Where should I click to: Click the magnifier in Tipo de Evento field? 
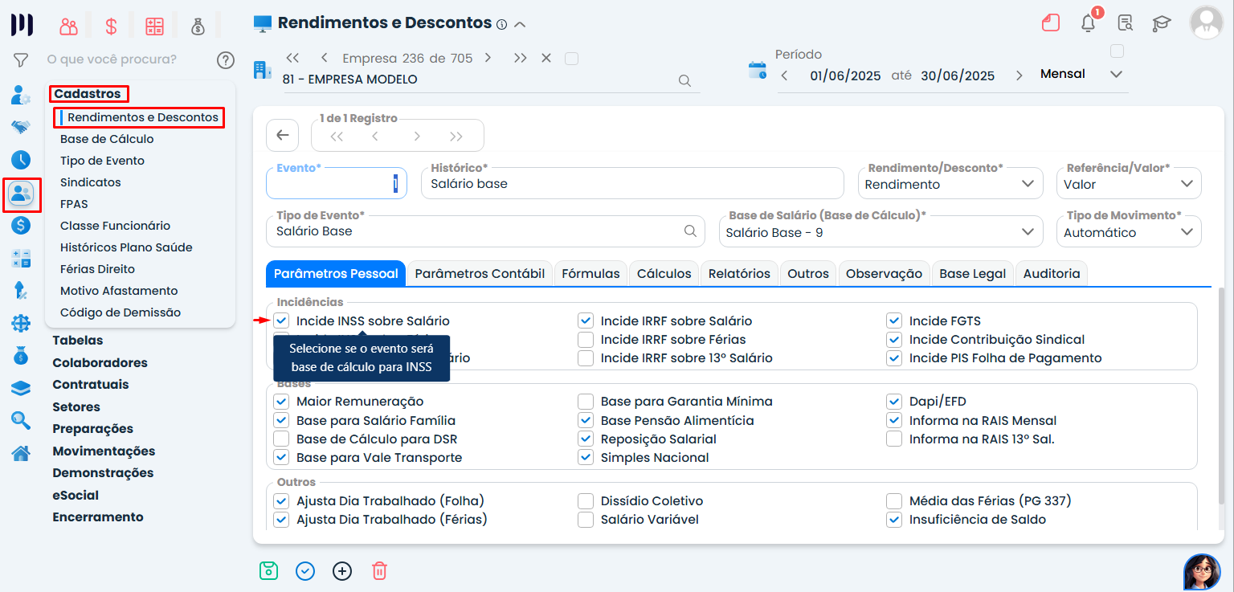pyautogui.click(x=690, y=231)
